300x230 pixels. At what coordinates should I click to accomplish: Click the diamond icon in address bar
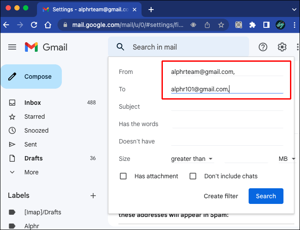pyautogui.click(x=193, y=25)
